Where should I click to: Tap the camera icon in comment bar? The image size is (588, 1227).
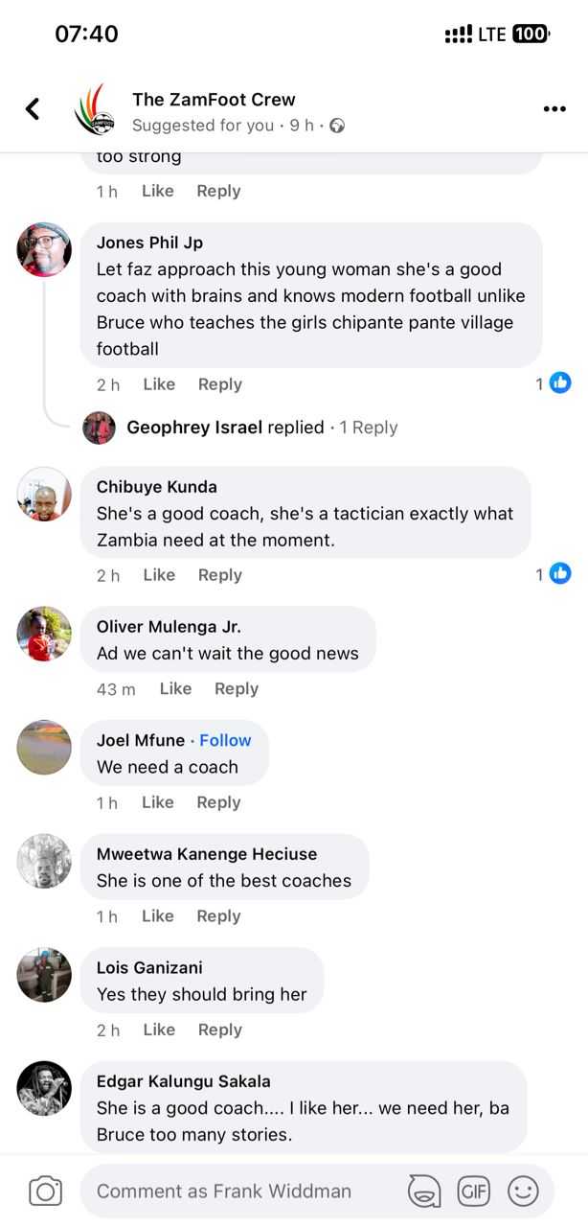coord(45,1192)
